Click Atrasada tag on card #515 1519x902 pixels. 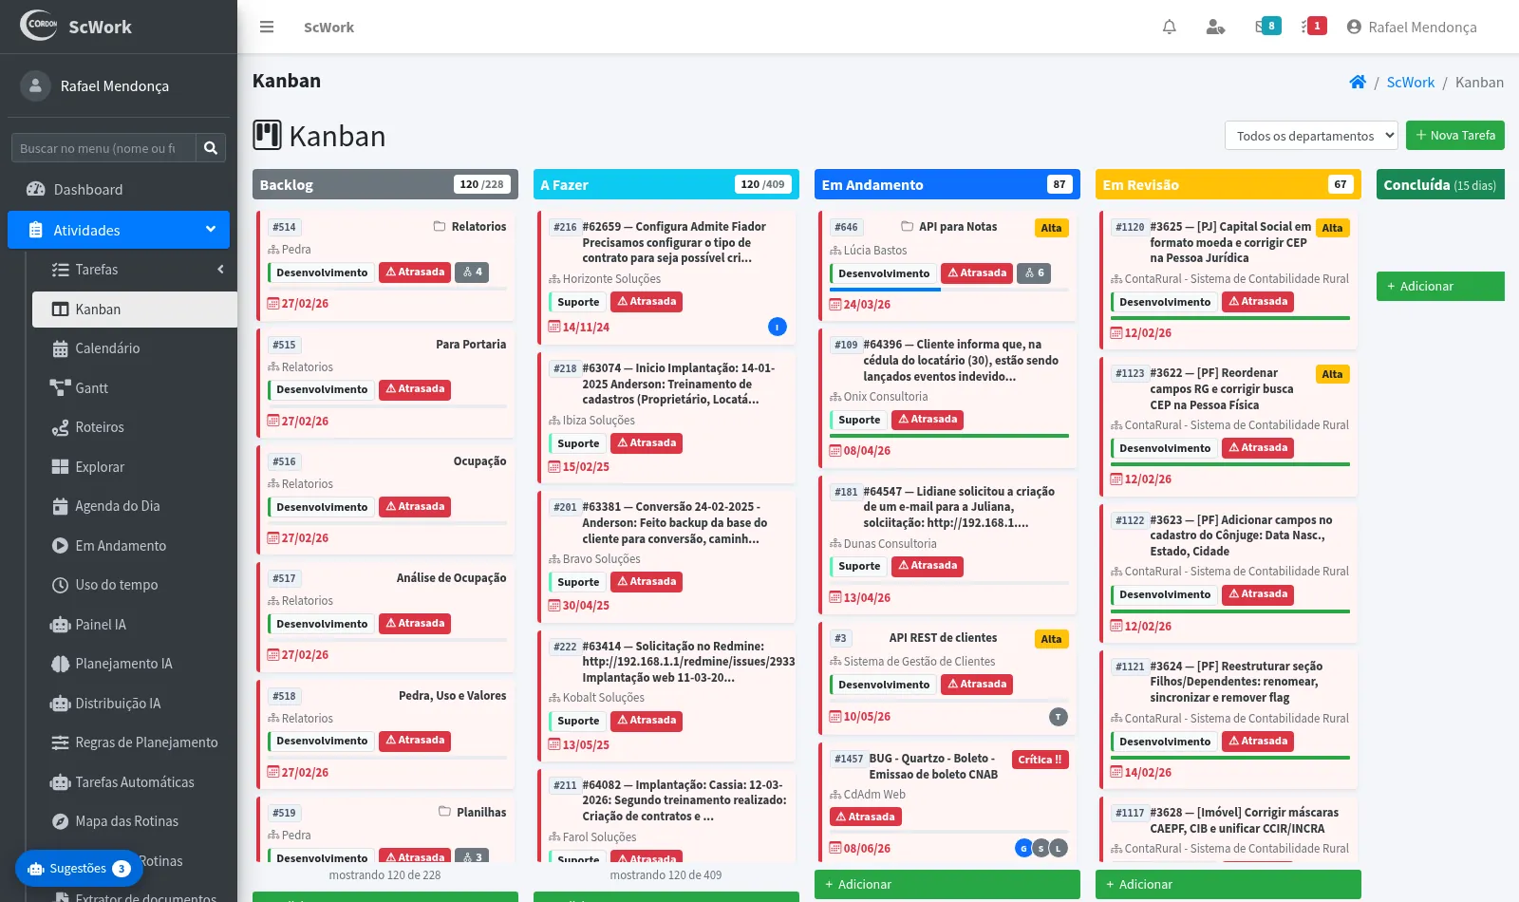point(415,389)
